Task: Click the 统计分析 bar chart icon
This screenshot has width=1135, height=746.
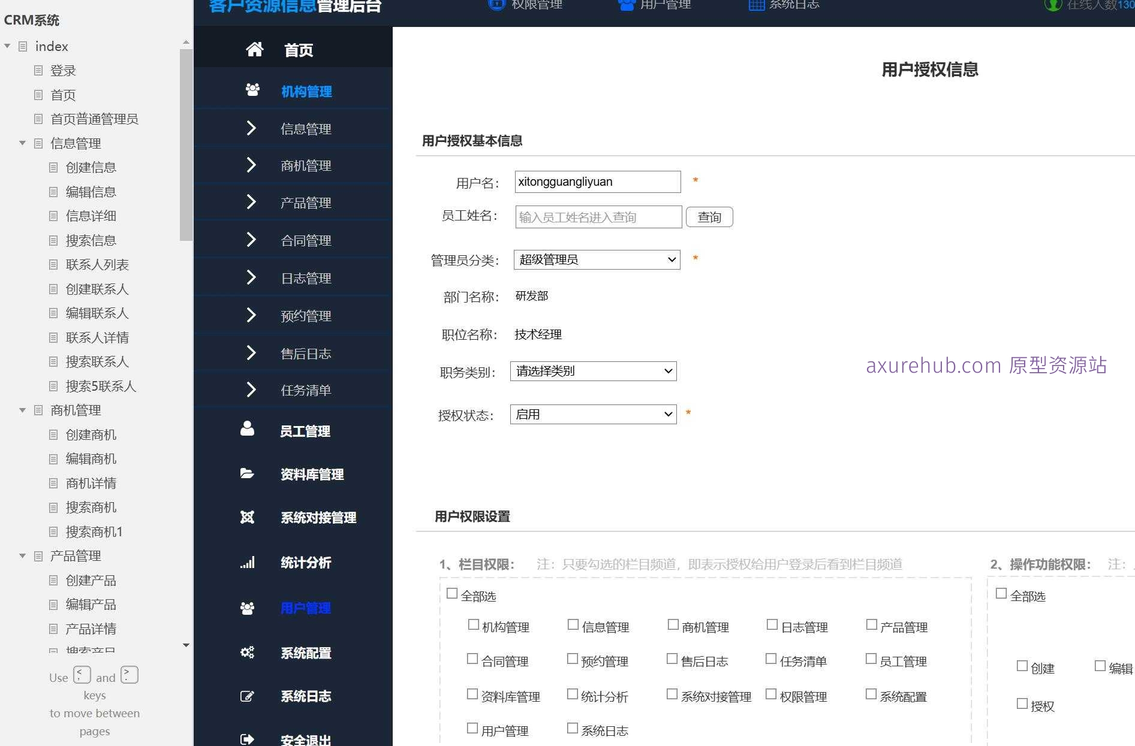Action: tap(248, 562)
